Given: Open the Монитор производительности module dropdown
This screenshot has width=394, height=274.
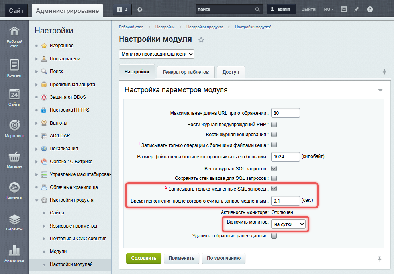Looking at the screenshot, I should tap(157, 54).
